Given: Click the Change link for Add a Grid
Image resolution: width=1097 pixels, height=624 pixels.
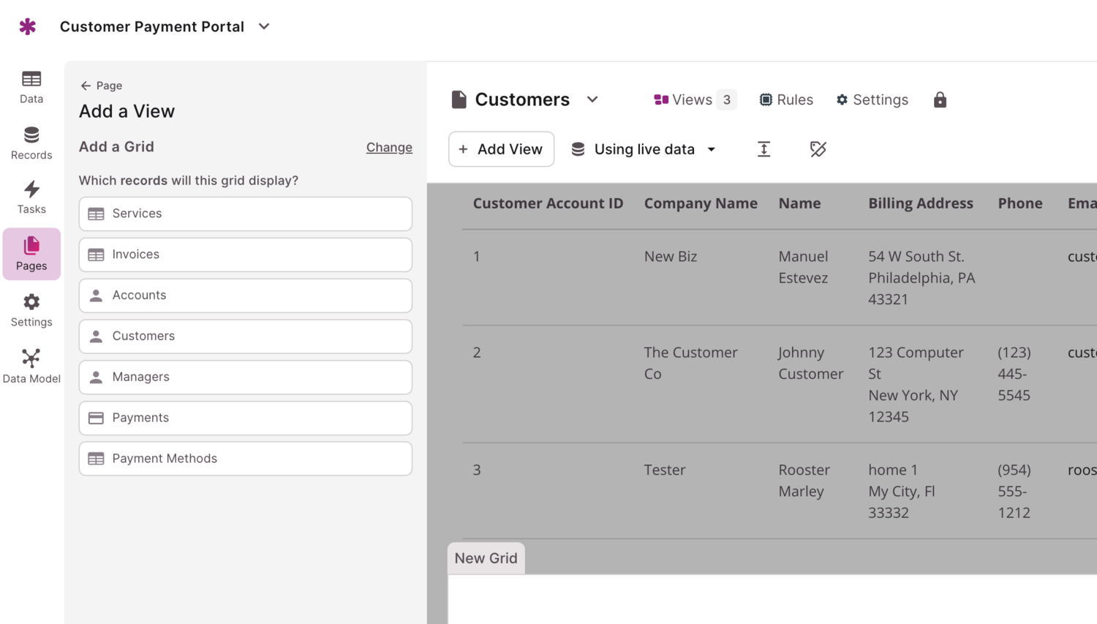Looking at the screenshot, I should pos(388,147).
